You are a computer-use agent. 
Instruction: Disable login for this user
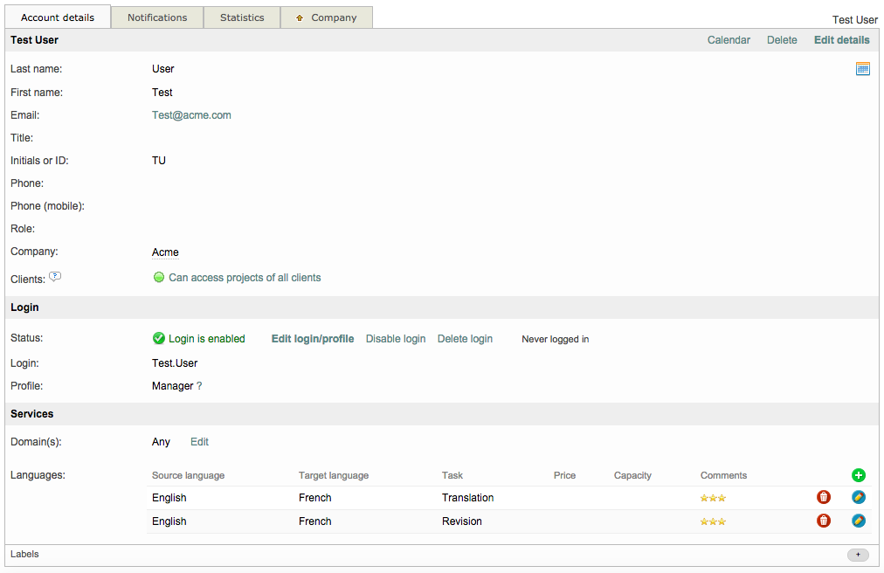click(x=395, y=339)
